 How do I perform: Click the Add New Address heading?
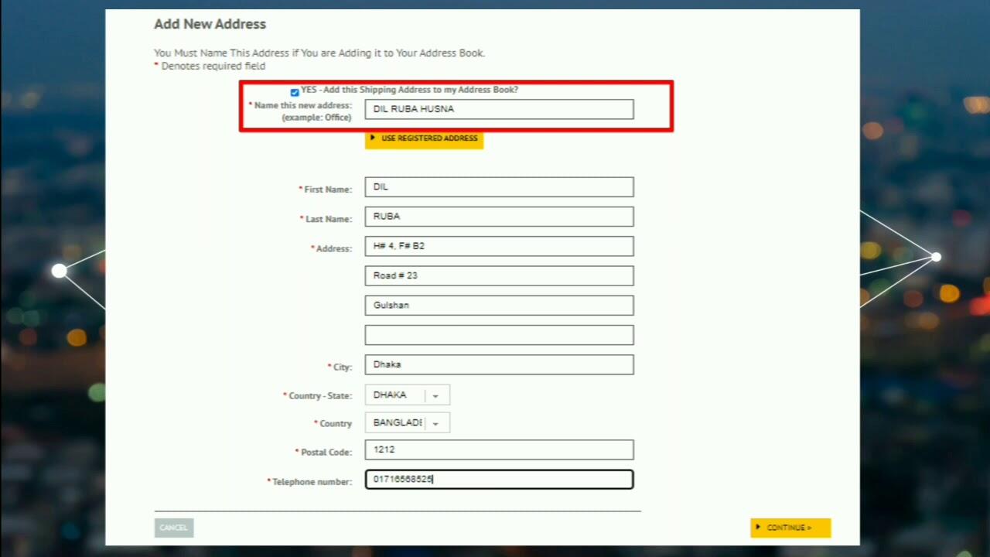tap(210, 24)
